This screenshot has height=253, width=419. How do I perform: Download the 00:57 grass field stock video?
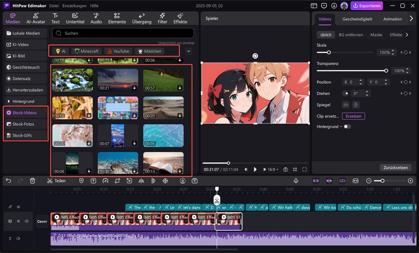[x=180, y=88]
